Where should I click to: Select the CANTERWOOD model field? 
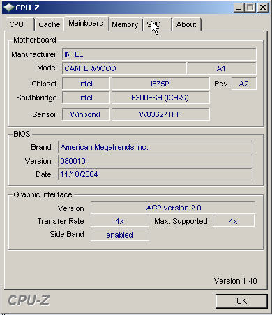click(124, 68)
